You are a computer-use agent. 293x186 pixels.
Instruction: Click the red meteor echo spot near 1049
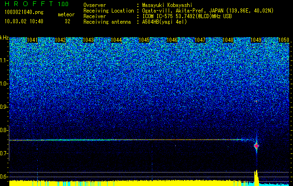[x=256, y=146]
